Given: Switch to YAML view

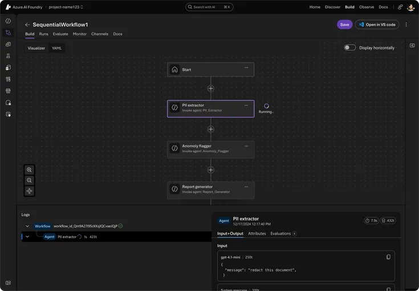Looking at the screenshot, I should tap(57, 48).
